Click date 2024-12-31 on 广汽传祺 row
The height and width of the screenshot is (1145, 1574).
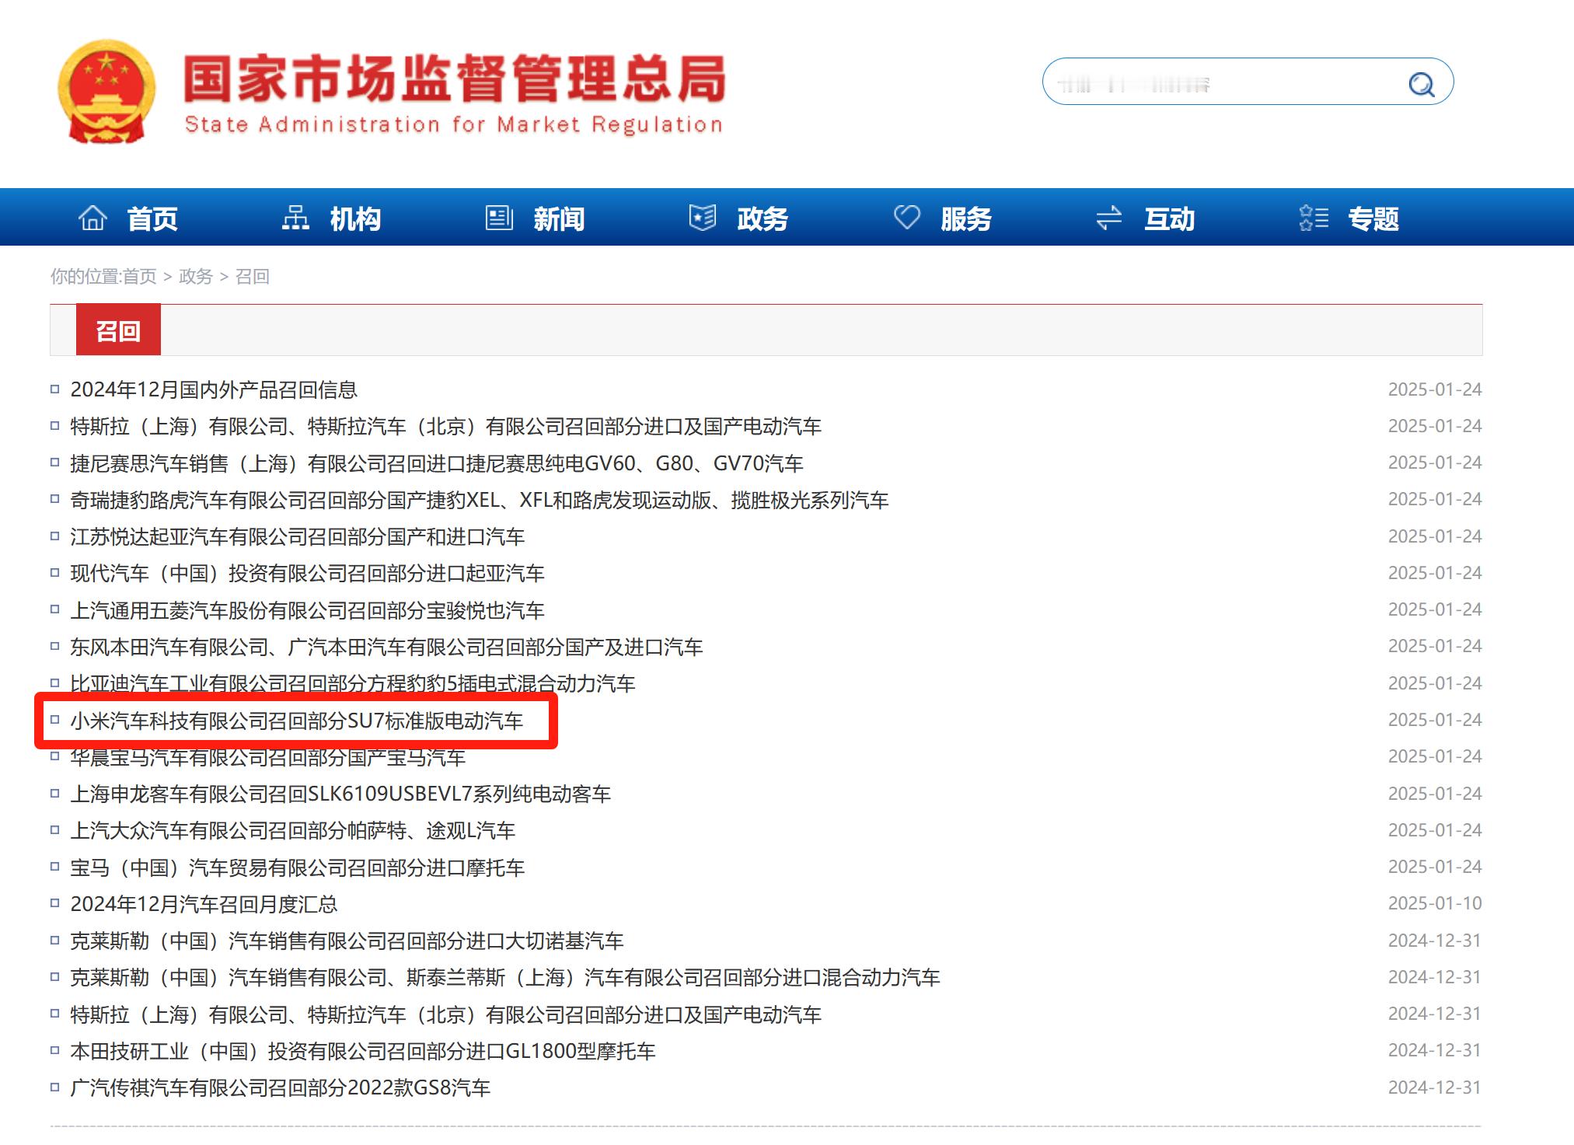1435,1087
